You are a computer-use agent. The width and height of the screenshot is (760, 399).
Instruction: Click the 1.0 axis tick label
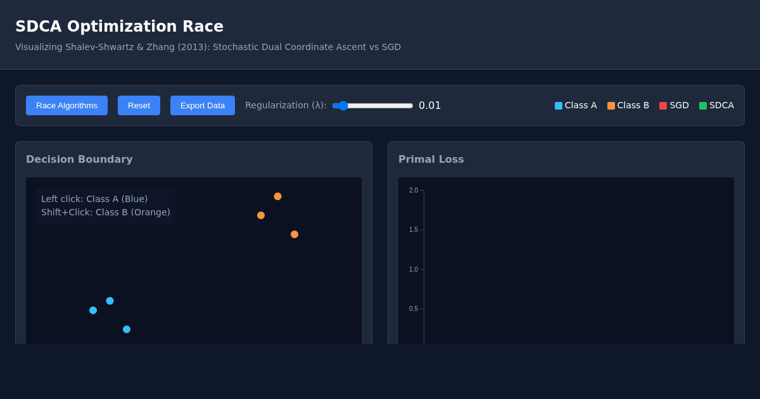[x=414, y=269]
